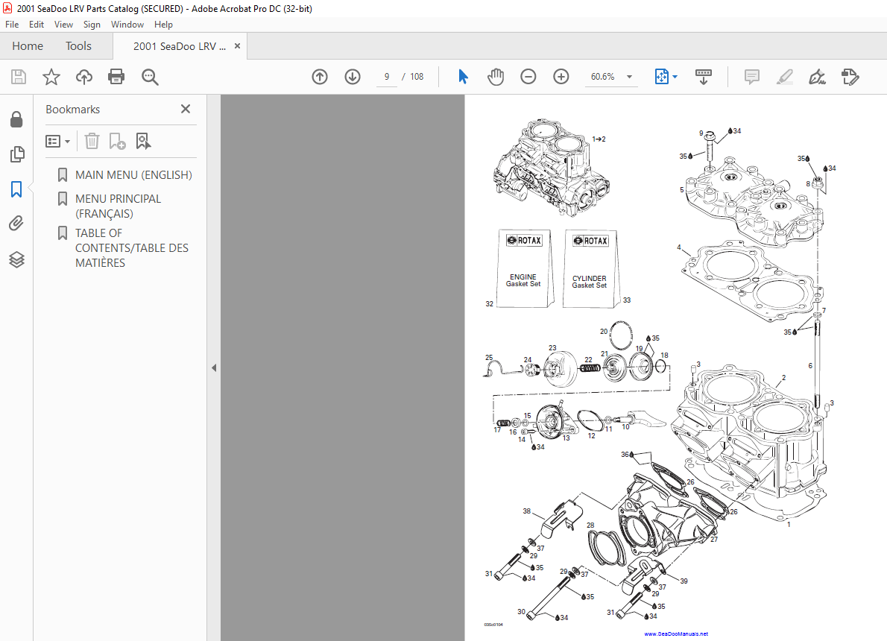Open the Window menu
Viewport: 887px width, 641px height.
[127, 25]
